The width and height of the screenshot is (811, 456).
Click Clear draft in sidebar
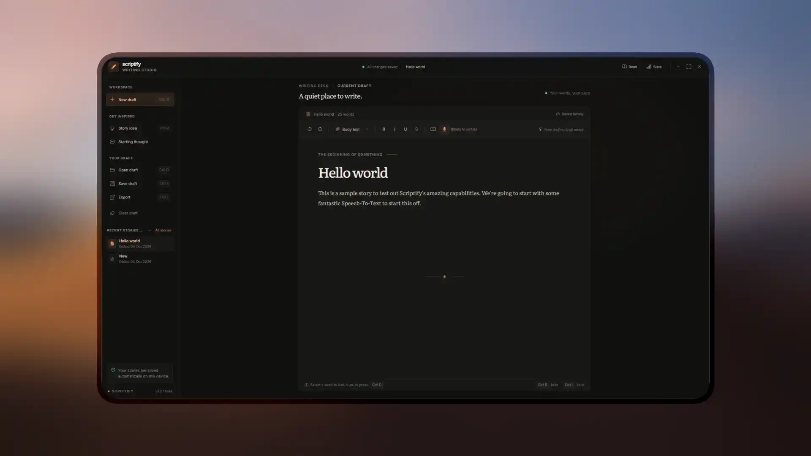[x=140, y=213]
